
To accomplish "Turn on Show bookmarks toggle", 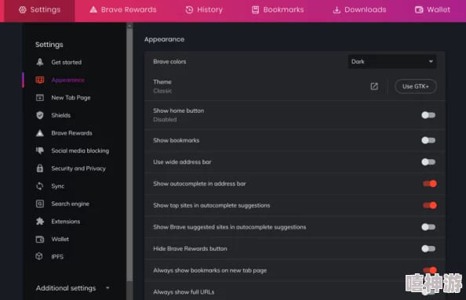I will pyautogui.click(x=428, y=140).
